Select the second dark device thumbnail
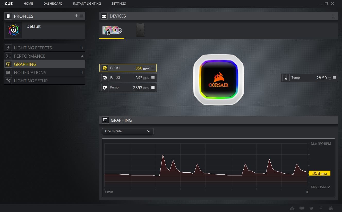This screenshot has height=212, width=342. [140, 30]
